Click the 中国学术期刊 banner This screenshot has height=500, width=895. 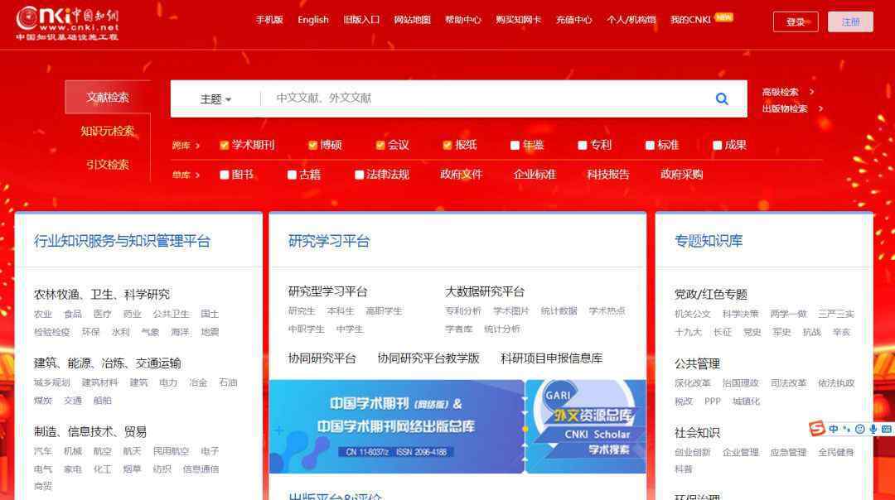[397, 426]
